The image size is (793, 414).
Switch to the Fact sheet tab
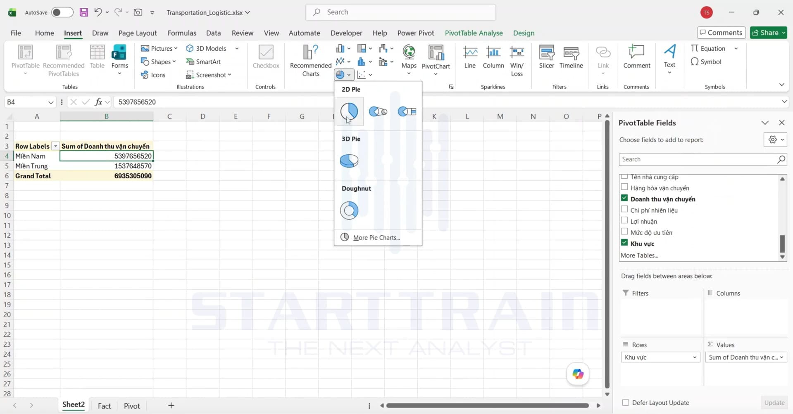104,406
